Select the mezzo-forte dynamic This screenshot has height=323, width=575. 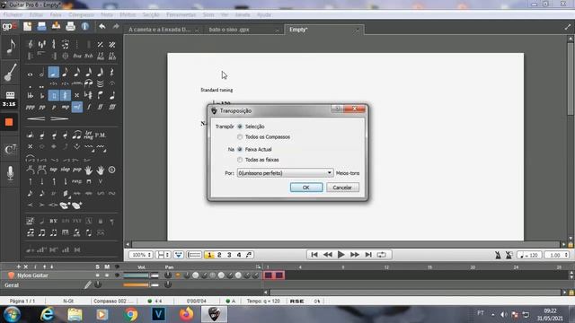(77, 107)
